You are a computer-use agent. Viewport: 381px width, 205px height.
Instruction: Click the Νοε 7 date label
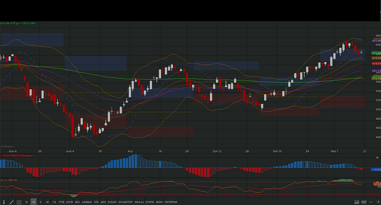pos(334,151)
